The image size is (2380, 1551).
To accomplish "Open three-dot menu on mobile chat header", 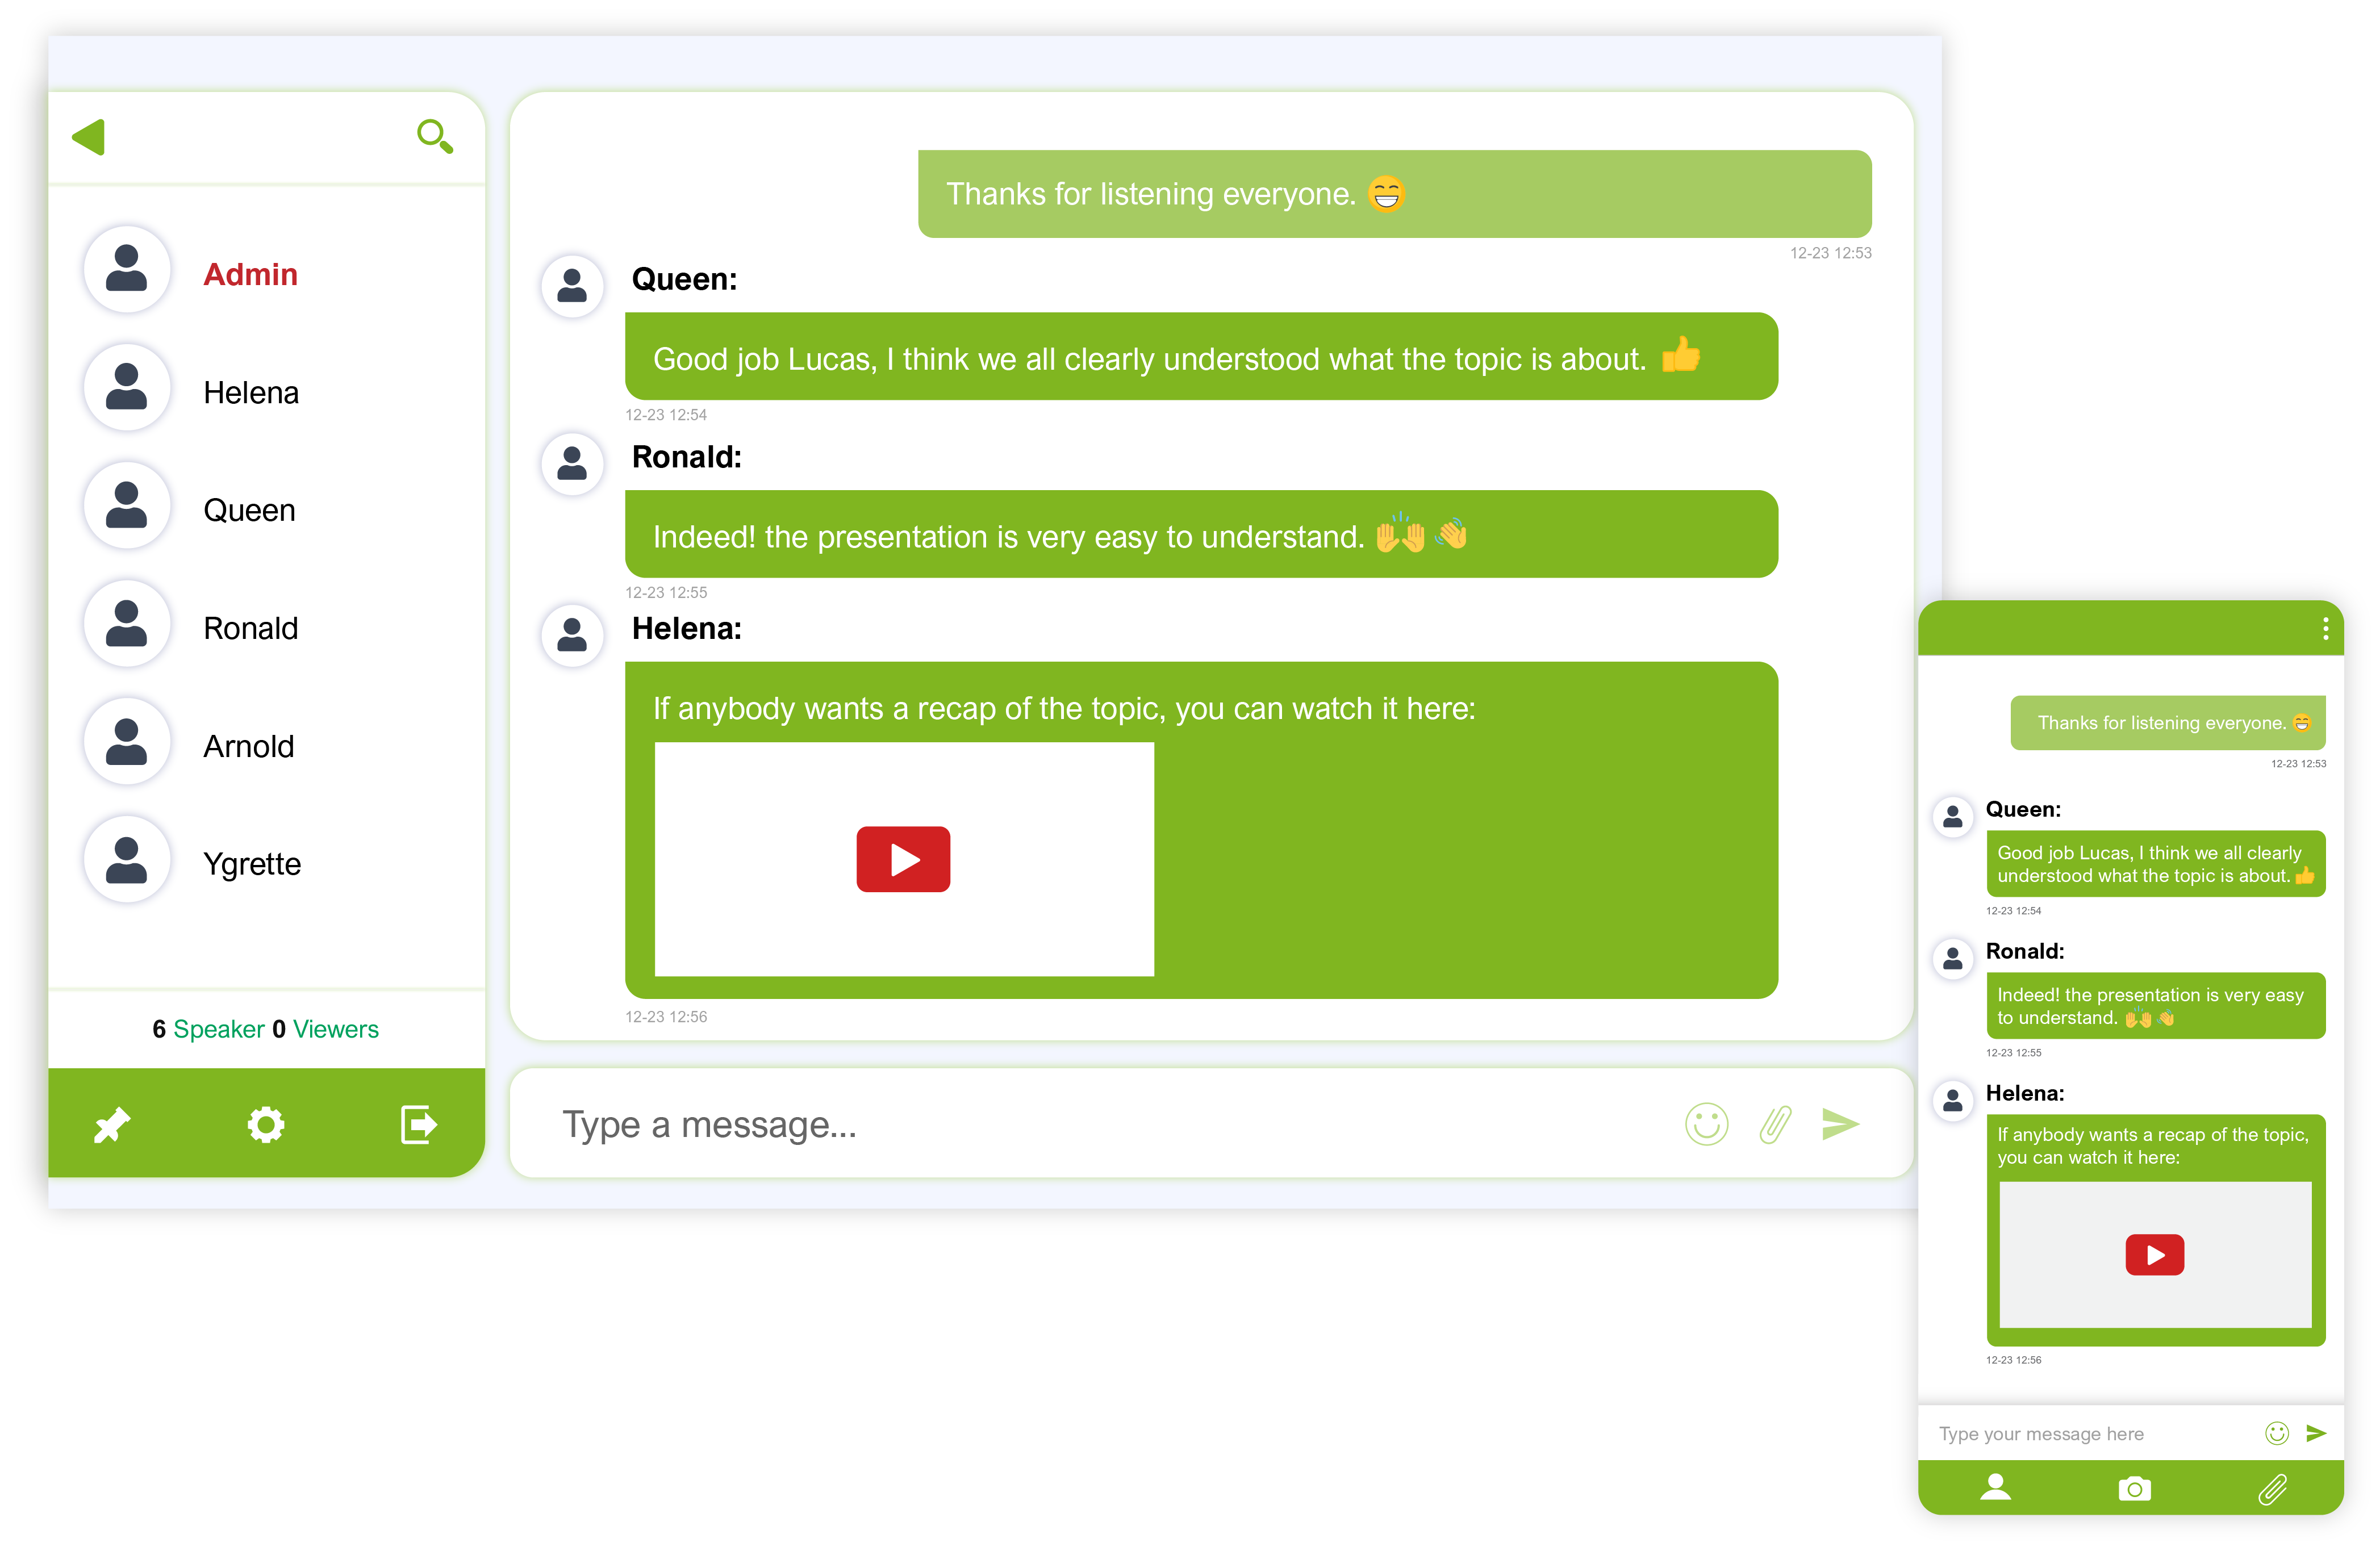I will 2326,628.
